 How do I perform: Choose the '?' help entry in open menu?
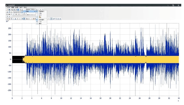click(x=29, y=13)
